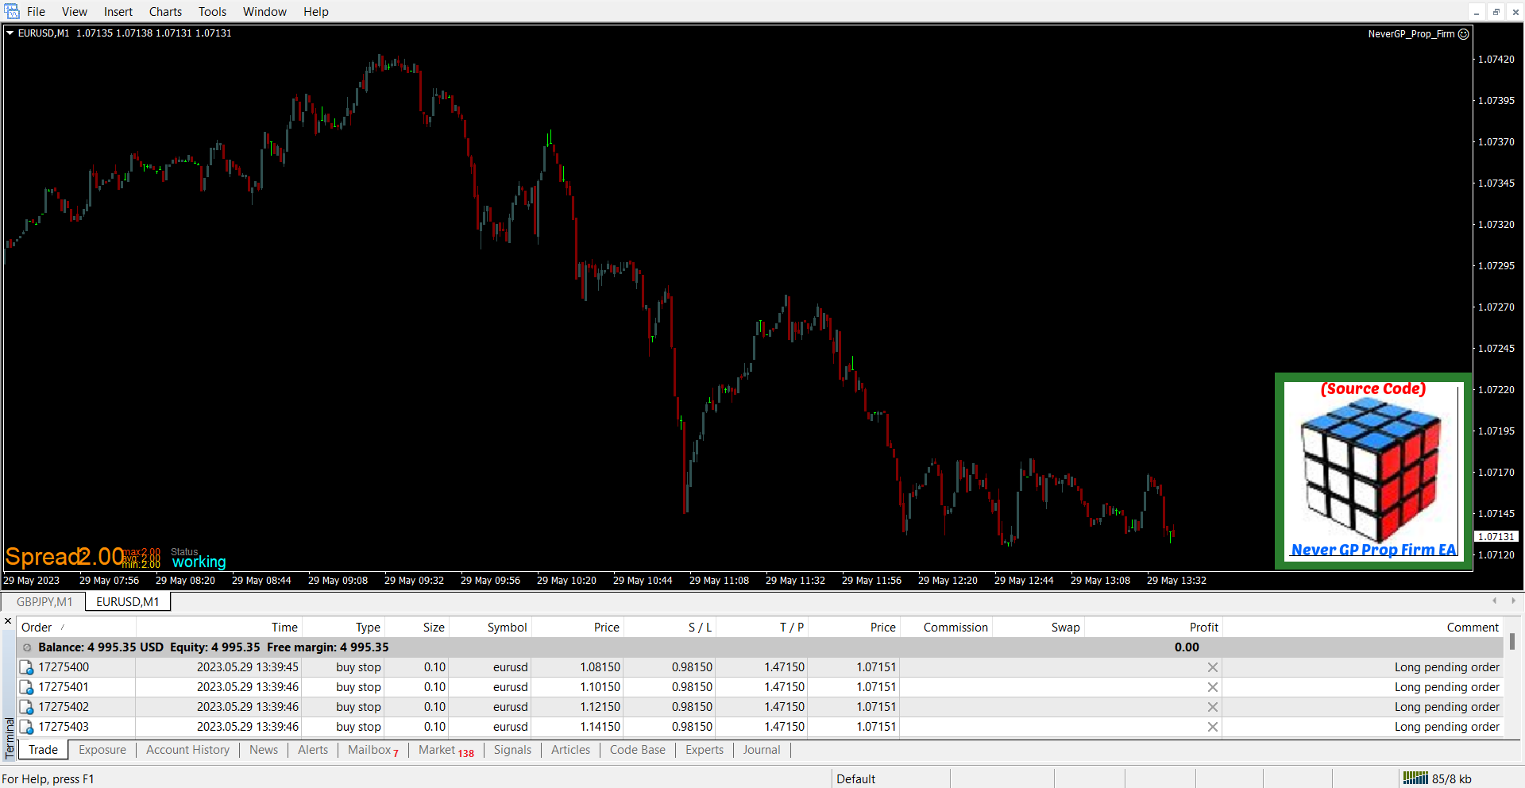The height and width of the screenshot is (788, 1525).
Task: Delete pending order 17275400 with X icon
Action: pyautogui.click(x=1212, y=667)
